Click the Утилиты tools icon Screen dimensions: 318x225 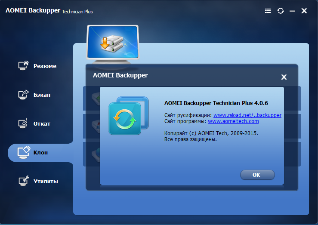[x=24, y=181]
